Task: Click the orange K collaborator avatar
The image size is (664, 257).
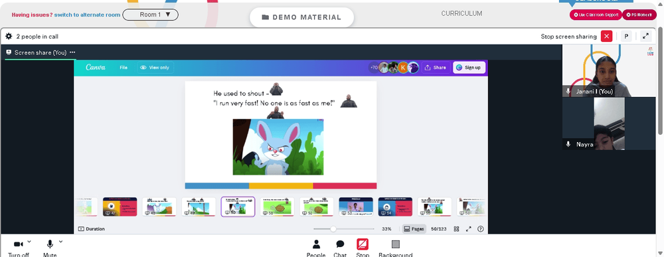Action: tap(403, 67)
